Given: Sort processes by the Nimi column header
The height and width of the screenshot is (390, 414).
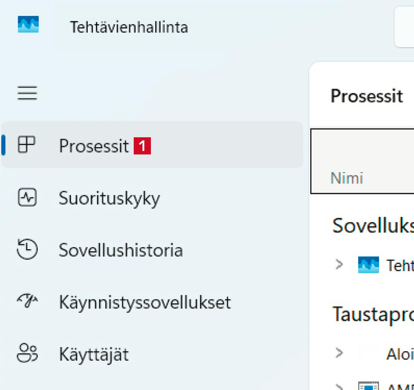Looking at the screenshot, I should coord(347,178).
